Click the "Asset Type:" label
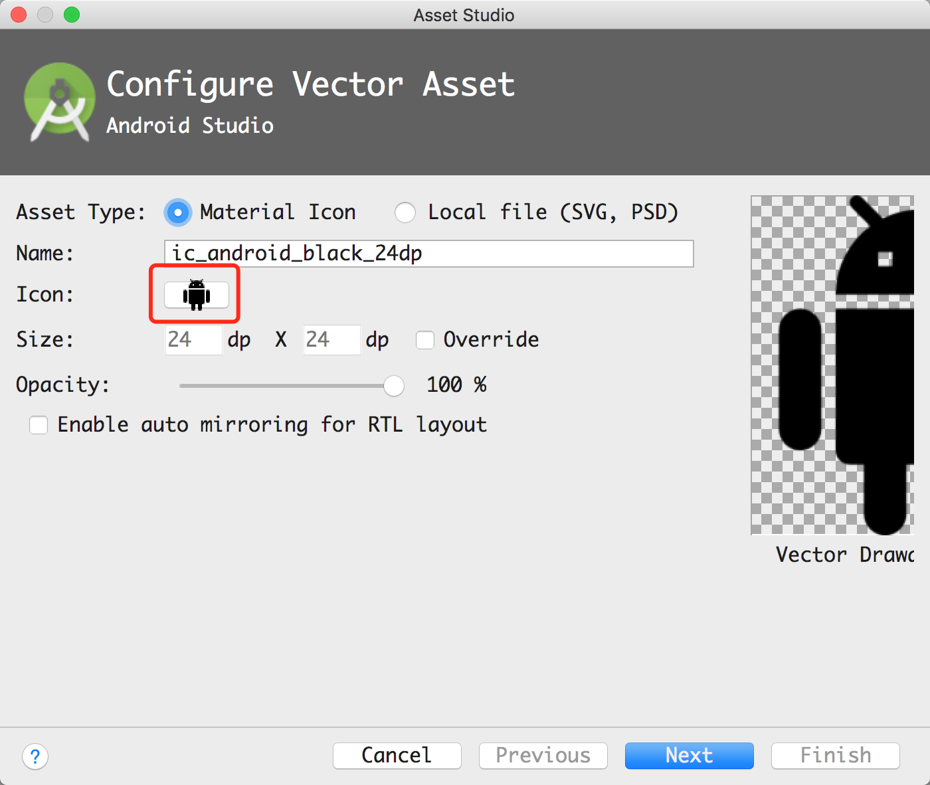Screen dimensions: 930x785 tap(80, 213)
